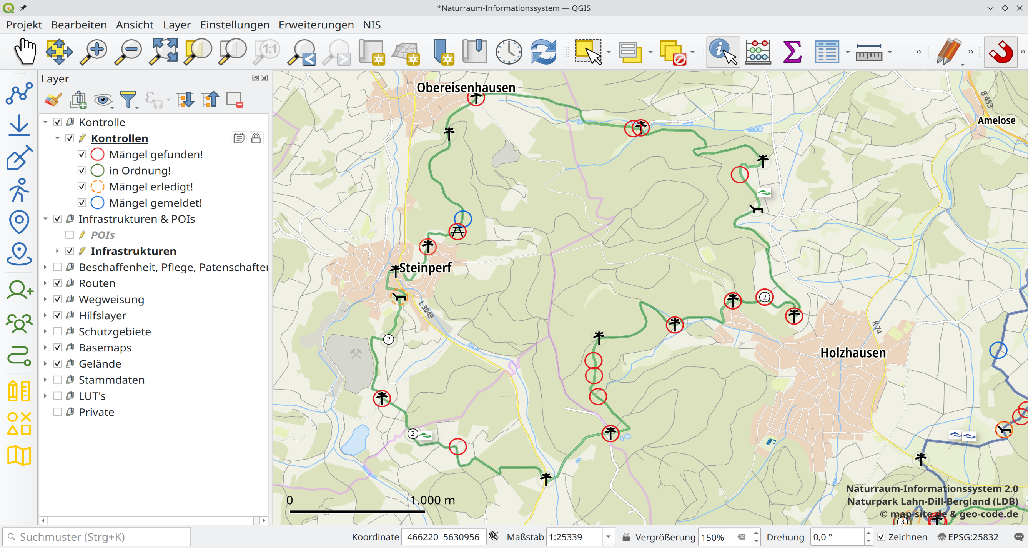Expand the Routen group
Viewport: 1028px width, 548px height.
click(45, 283)
